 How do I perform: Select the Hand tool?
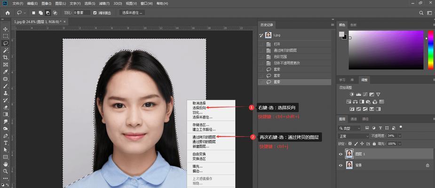(5, 164)
